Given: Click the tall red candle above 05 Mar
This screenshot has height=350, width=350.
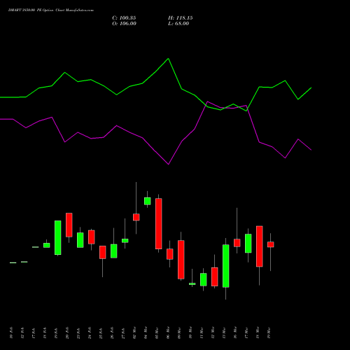Looking at the screenshot, I should [159, 223].
